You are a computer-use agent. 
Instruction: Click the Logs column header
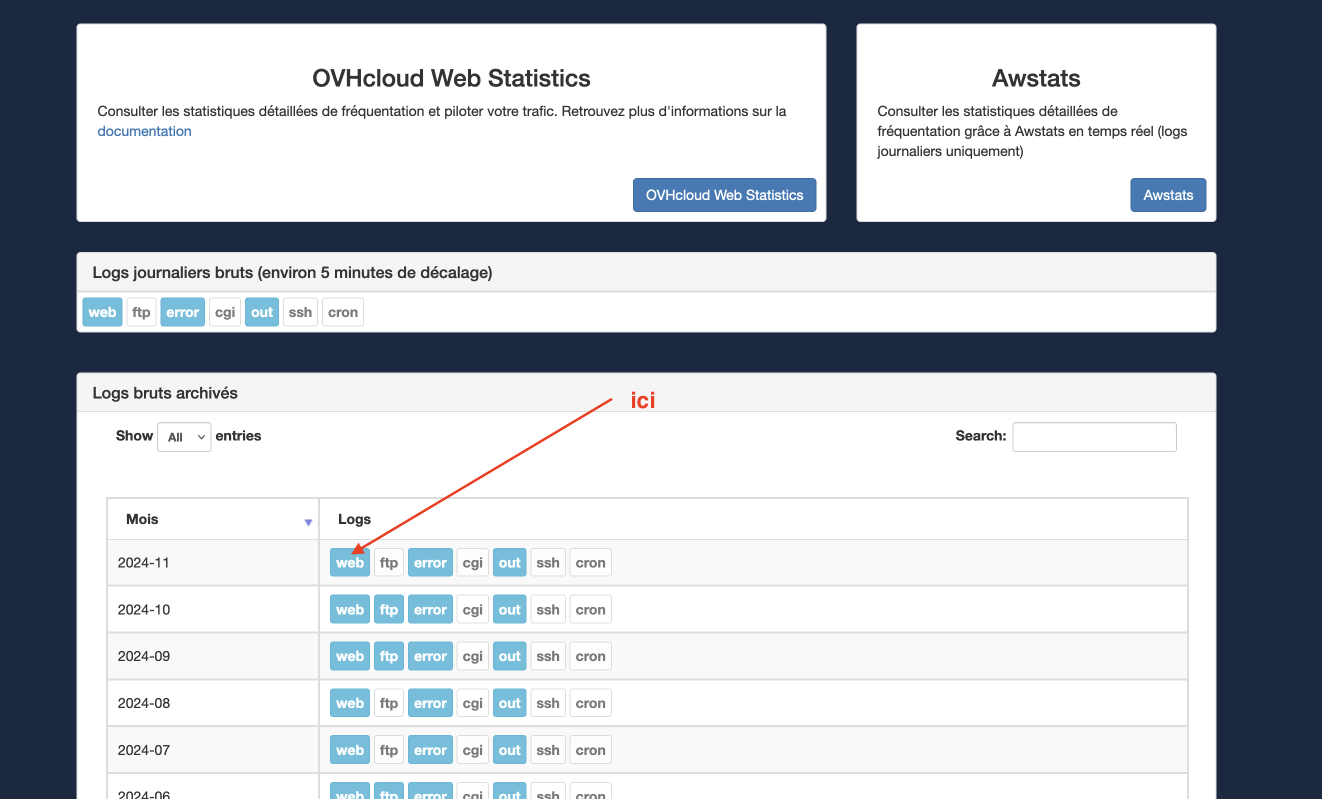(354, 519)
